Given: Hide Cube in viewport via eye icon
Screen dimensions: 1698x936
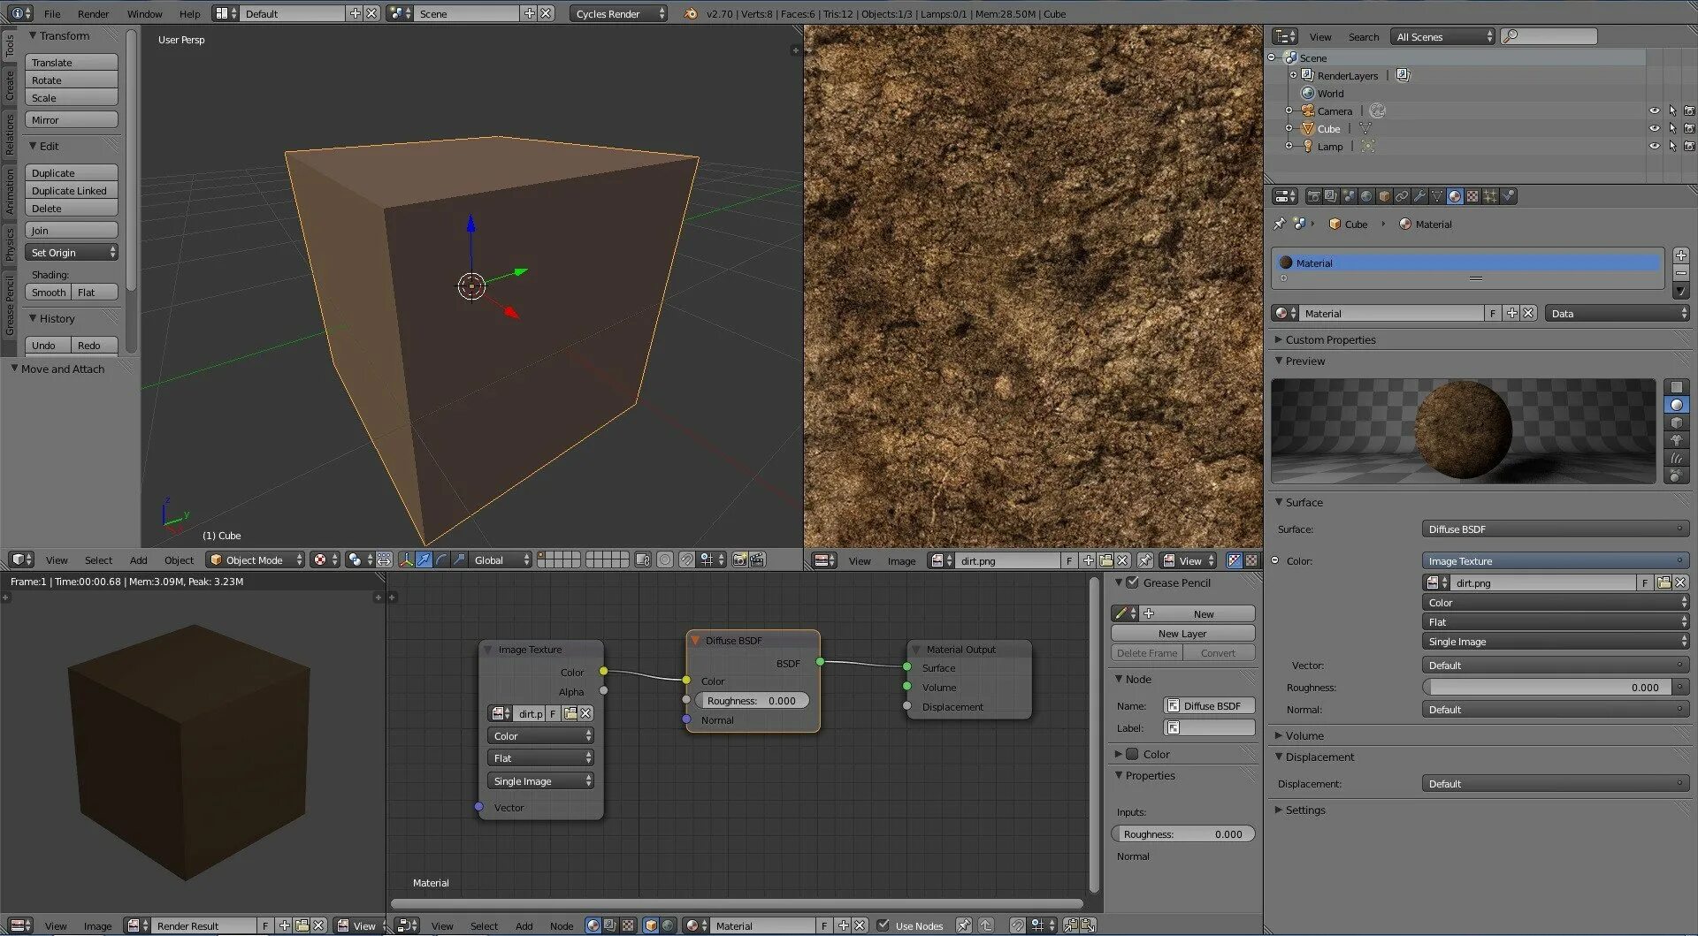Looking at the screenshot, I should tap(1654, 129).
